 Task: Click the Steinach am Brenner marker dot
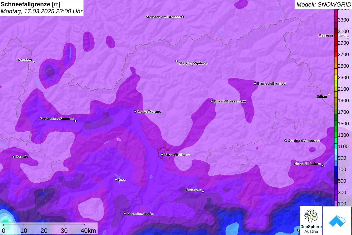tap(183, 17)
